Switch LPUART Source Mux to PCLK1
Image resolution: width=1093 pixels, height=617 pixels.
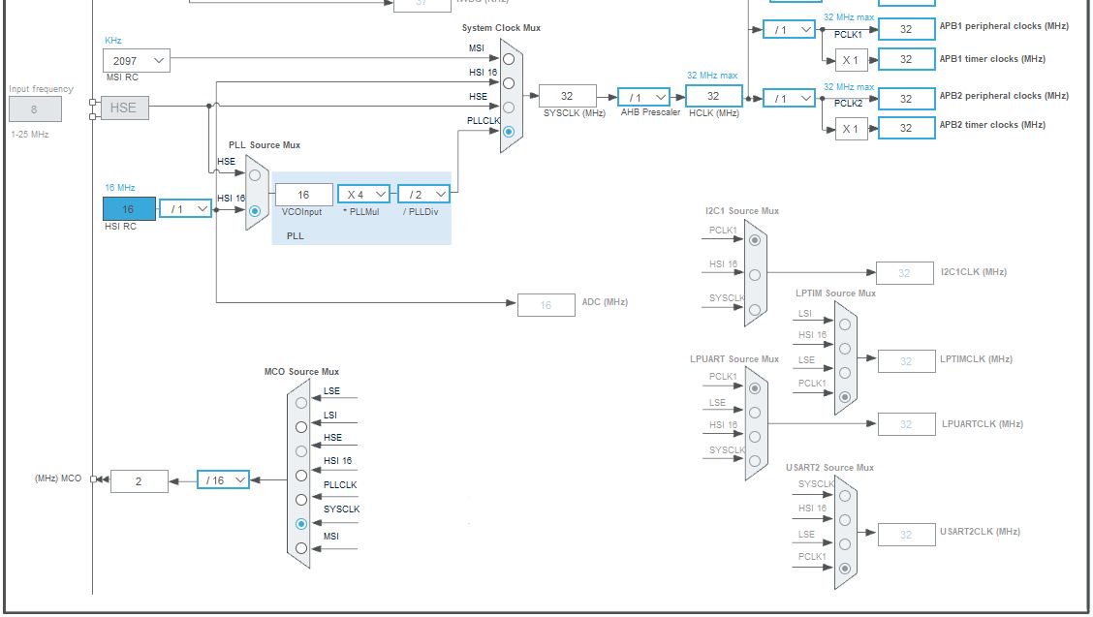[x=755, y=388]
